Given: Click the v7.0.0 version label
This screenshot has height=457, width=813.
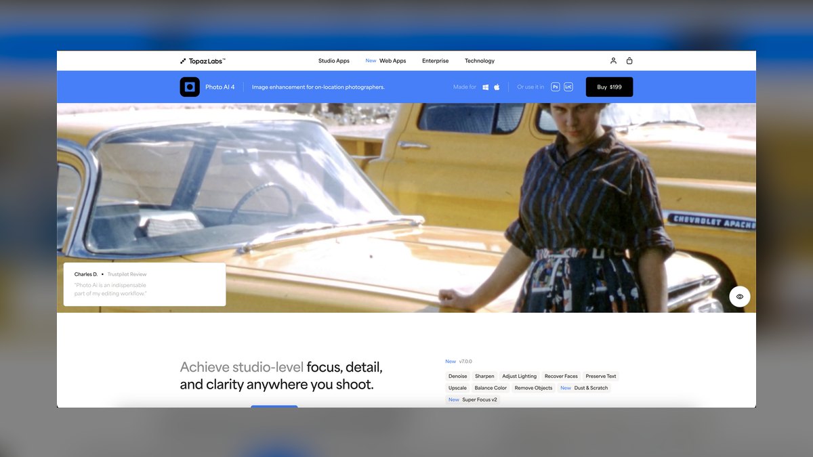Looking at the screenshot, I should (465, 362).
